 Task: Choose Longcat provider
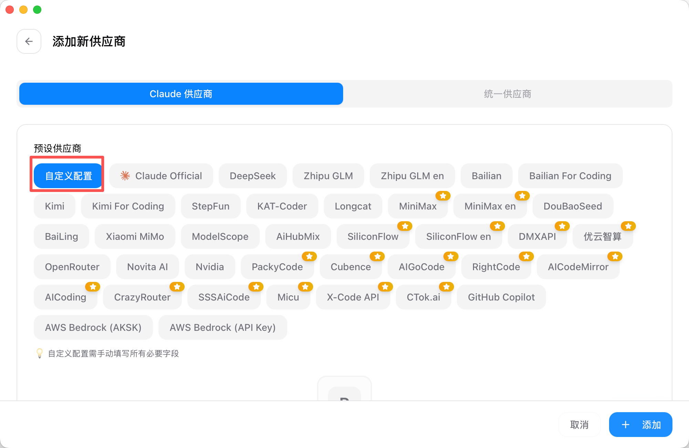353,206
